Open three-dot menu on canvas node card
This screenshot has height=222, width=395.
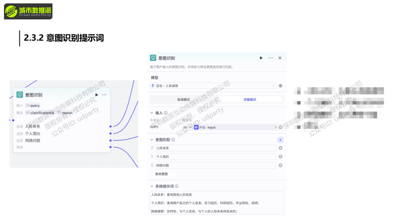(x=105, y=95)
